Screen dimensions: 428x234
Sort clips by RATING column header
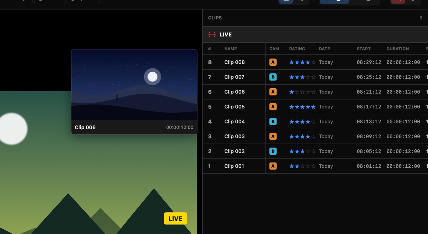coord(297,49)
